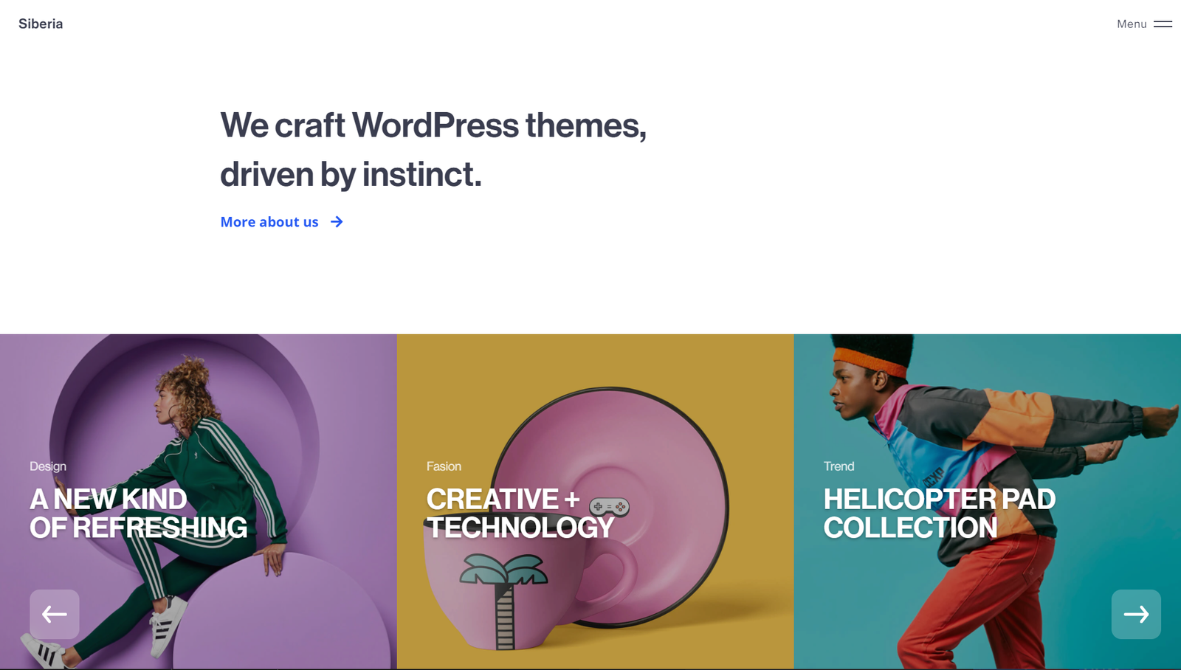
Task: Open A New Kind of Refreshing article
Action: tap(138, 514)
